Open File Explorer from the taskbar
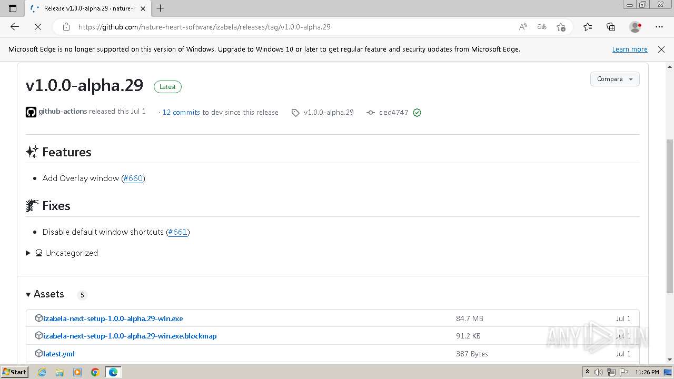This screenshot has width=674, height=379. click(x=60, y=372)
